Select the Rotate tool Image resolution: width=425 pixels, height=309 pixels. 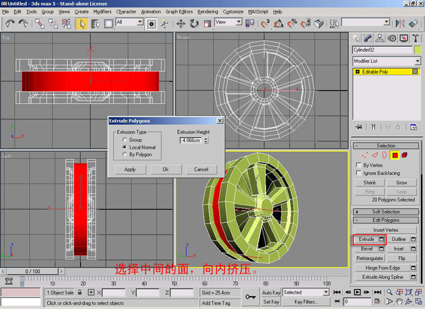point(194,24)
